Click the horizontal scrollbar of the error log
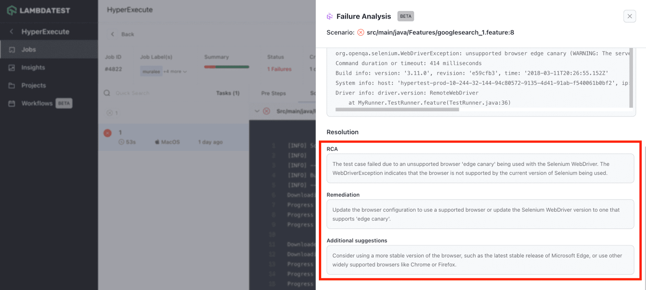 coord(397,110)
